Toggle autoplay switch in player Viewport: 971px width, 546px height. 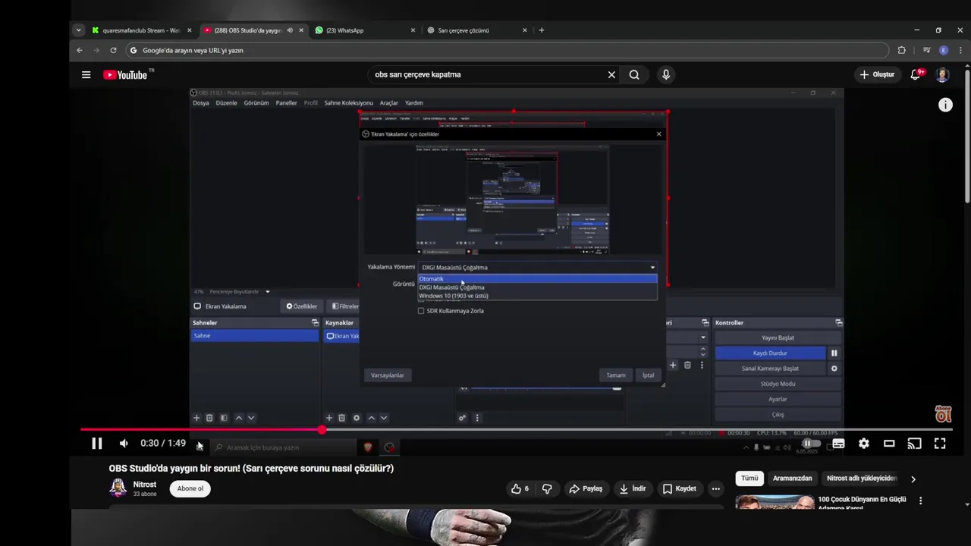click(x=812, y=444)
